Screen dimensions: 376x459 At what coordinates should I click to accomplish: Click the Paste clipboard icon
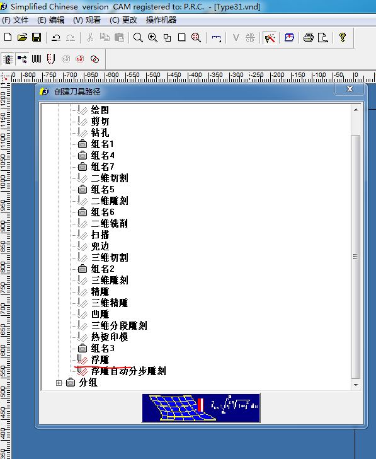(x=119, y=37)
